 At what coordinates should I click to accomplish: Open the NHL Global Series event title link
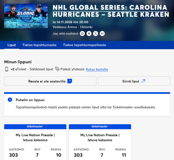(x=111, y=11)
